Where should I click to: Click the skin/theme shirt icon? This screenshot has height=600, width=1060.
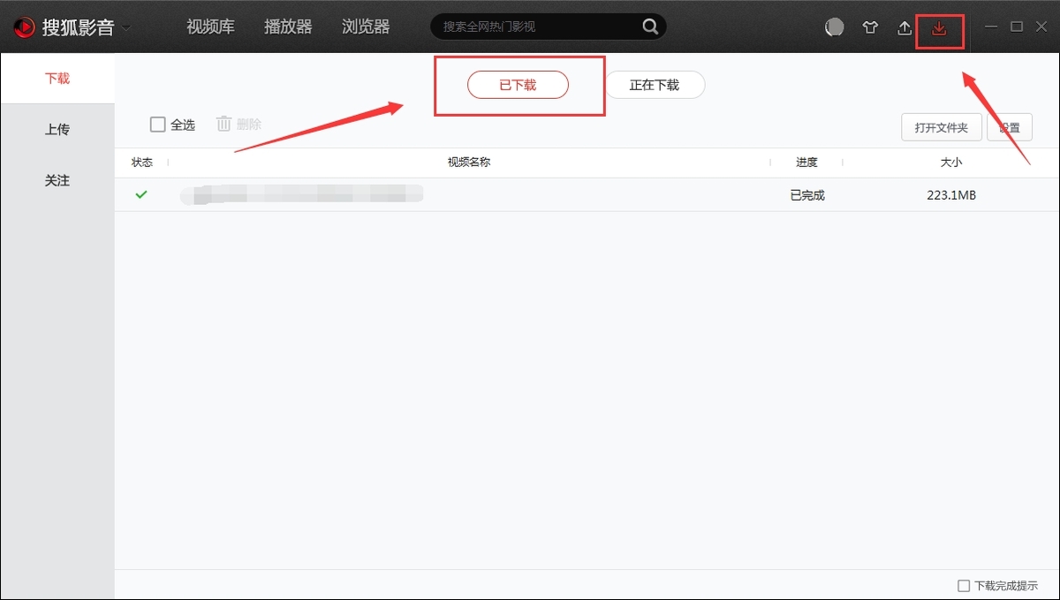[x=869, y=27]
